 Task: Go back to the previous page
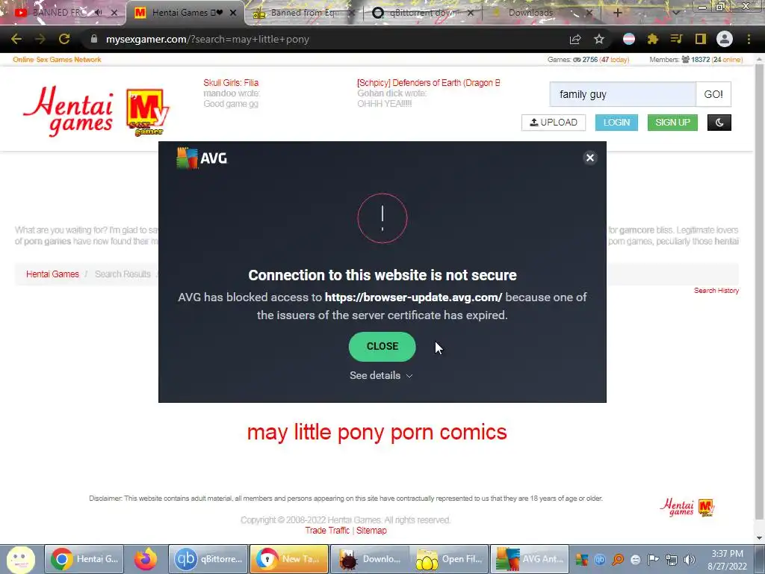click(16, 39)
